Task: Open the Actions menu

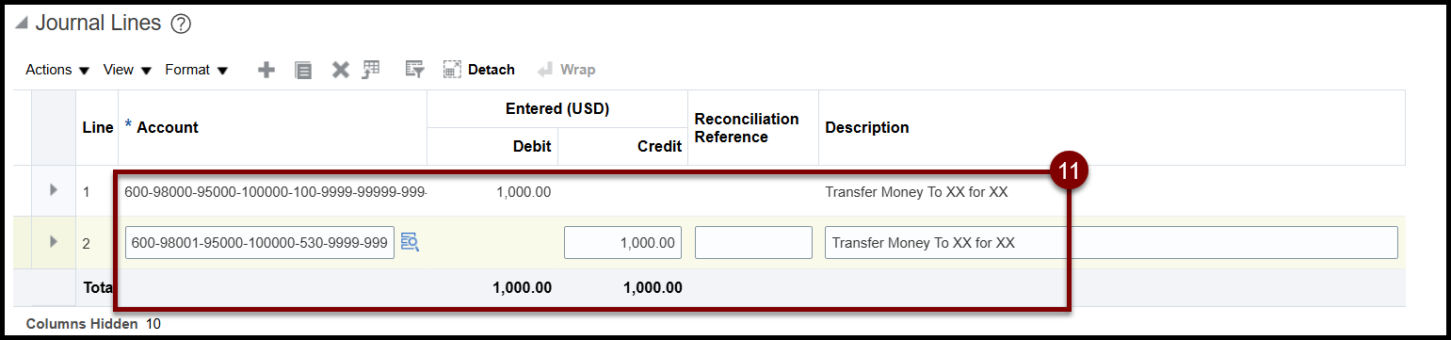Action: pos(57,70)
